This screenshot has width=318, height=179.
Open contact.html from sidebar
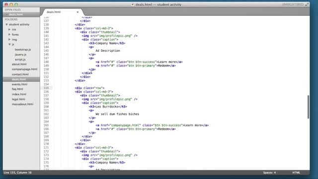[20, 74]
